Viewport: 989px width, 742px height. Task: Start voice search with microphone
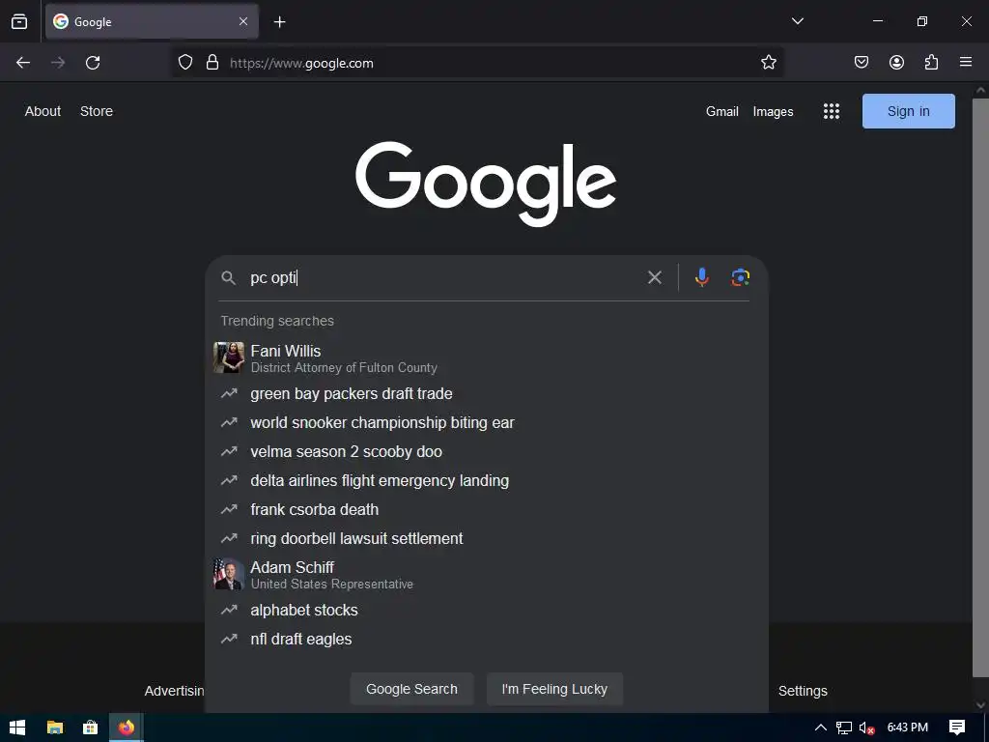(701, 277)
